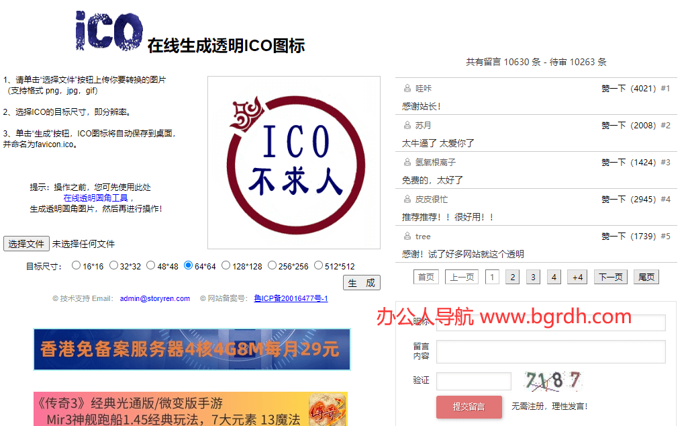Click the person icon beside 氢氧根离子

click(x=407, y=162)
